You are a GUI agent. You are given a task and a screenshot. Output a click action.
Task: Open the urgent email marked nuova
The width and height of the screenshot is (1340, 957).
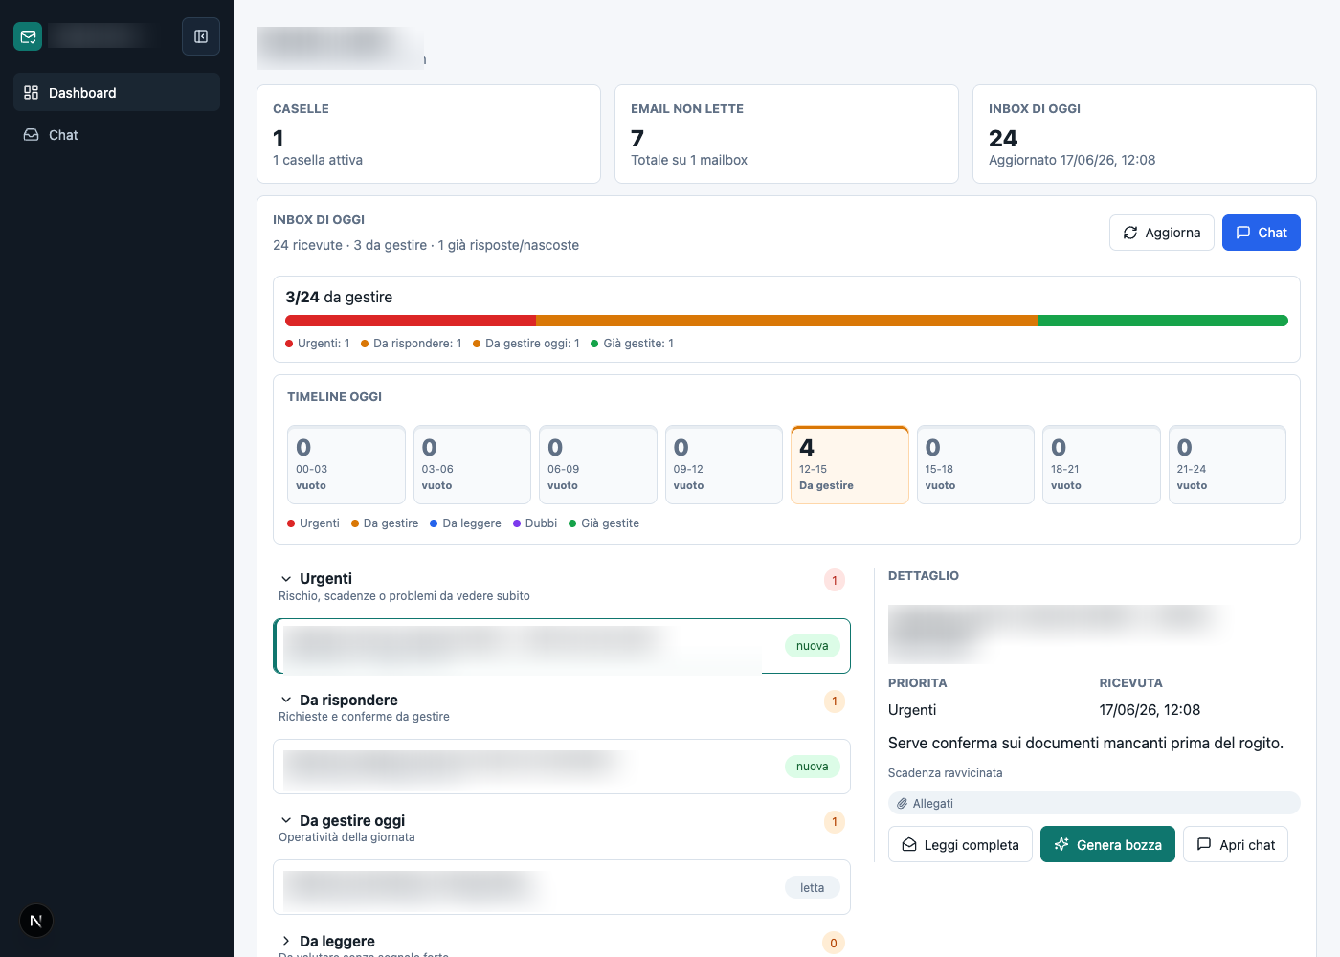coord(562,646)
